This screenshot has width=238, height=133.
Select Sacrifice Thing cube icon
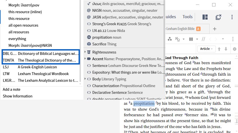coord(89,44)
